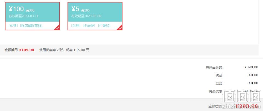
Task: Deselect the ¥100 coupon checkmark corner
Action: point(57,28)
